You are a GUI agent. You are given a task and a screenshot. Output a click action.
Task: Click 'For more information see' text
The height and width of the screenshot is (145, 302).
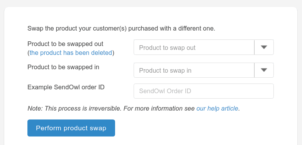point(159,108)
